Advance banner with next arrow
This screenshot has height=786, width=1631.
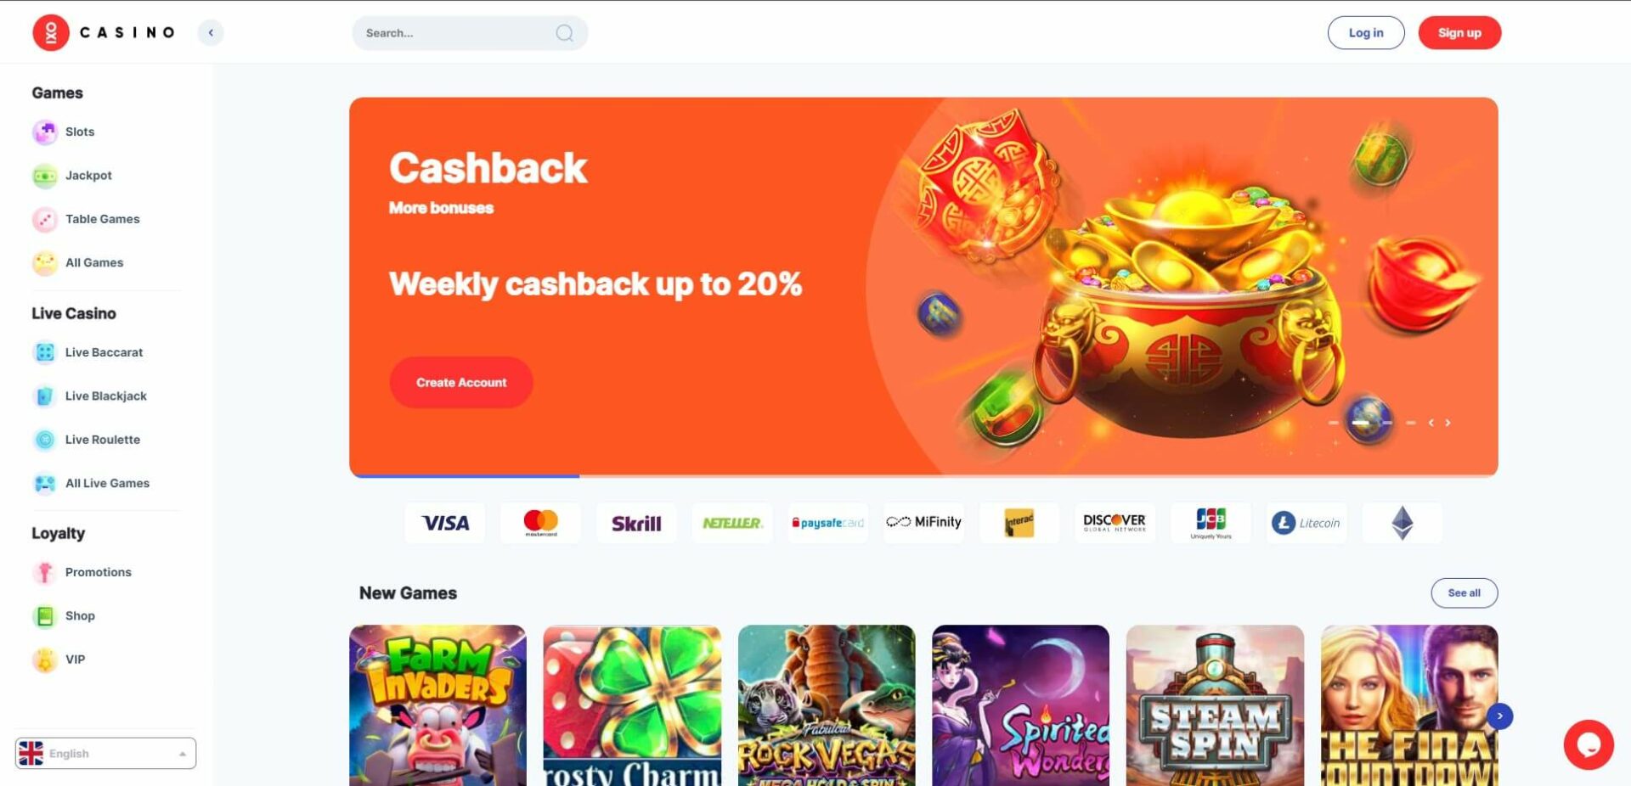point(1448,423)
